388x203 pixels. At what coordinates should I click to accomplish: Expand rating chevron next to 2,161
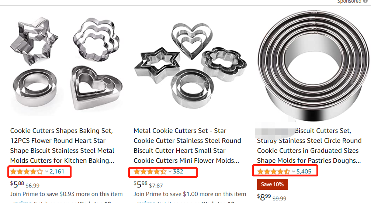46,172
